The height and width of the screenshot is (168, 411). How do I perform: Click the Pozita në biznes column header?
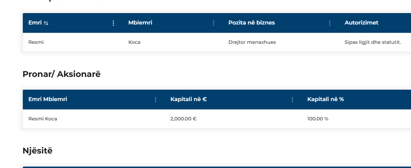(251, 23)
